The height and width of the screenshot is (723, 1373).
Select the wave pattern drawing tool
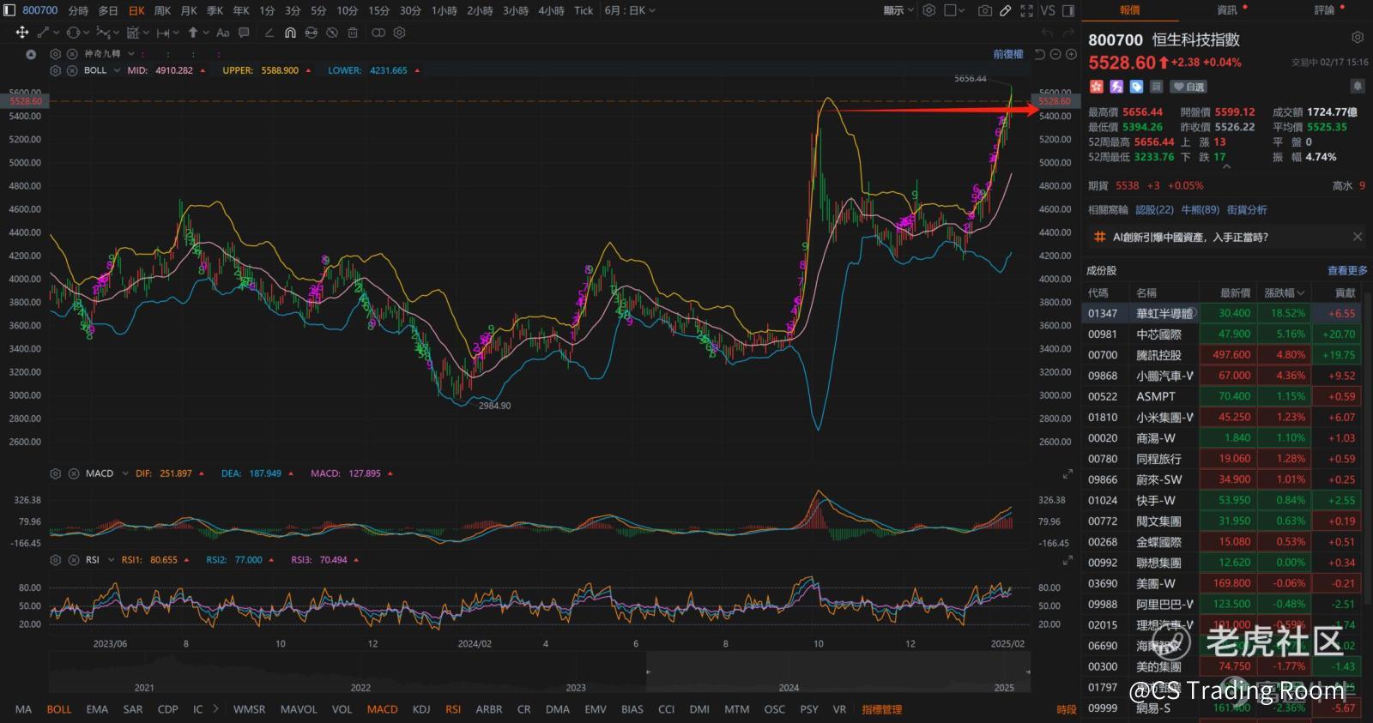click(x=103, y=33)
